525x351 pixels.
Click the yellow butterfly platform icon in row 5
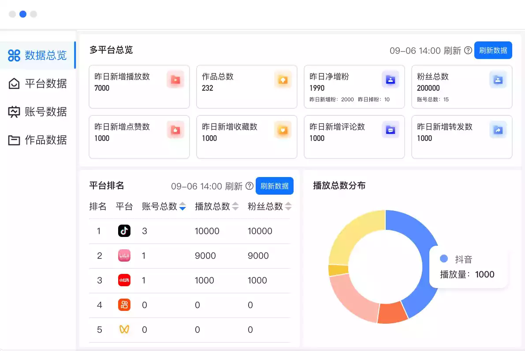coord(124,329)
